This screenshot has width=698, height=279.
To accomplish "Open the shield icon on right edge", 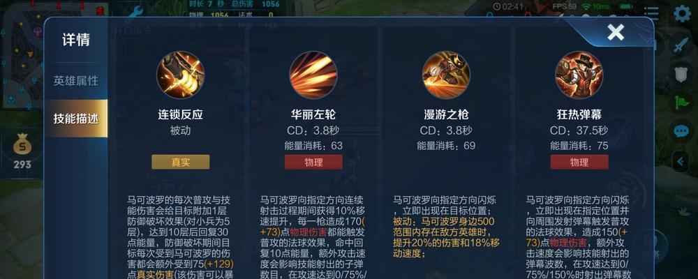I will tap(681, 73).
